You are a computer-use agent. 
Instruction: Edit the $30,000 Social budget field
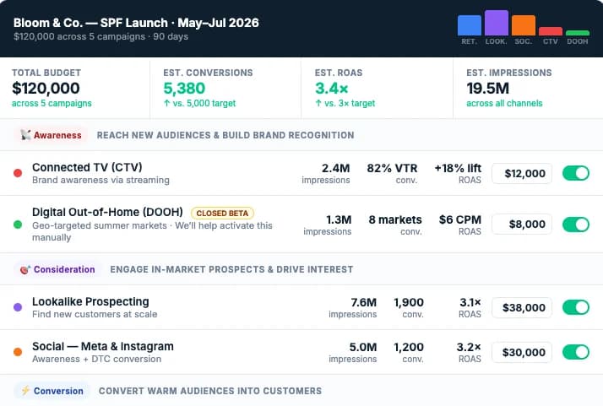[522, 352]
